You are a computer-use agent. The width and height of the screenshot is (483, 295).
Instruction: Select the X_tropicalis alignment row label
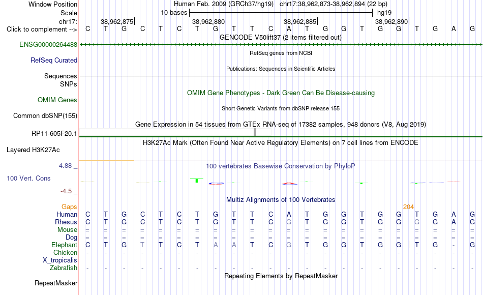click(60, 260)
